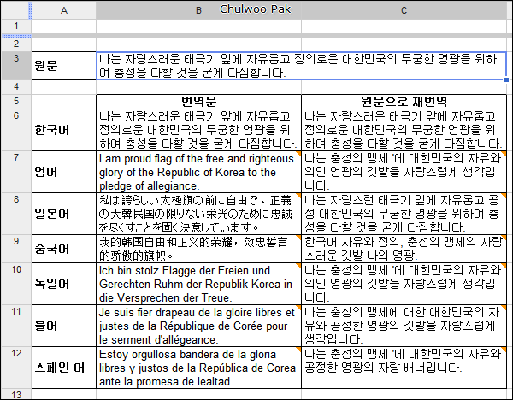
Task: Click the Korean translation cell in row 6 column B
Action: click(198, 130)
